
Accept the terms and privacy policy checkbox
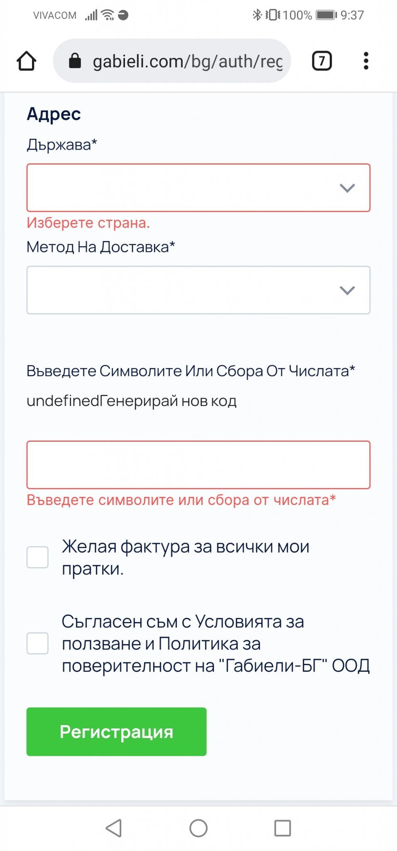[x=37, y=643]
